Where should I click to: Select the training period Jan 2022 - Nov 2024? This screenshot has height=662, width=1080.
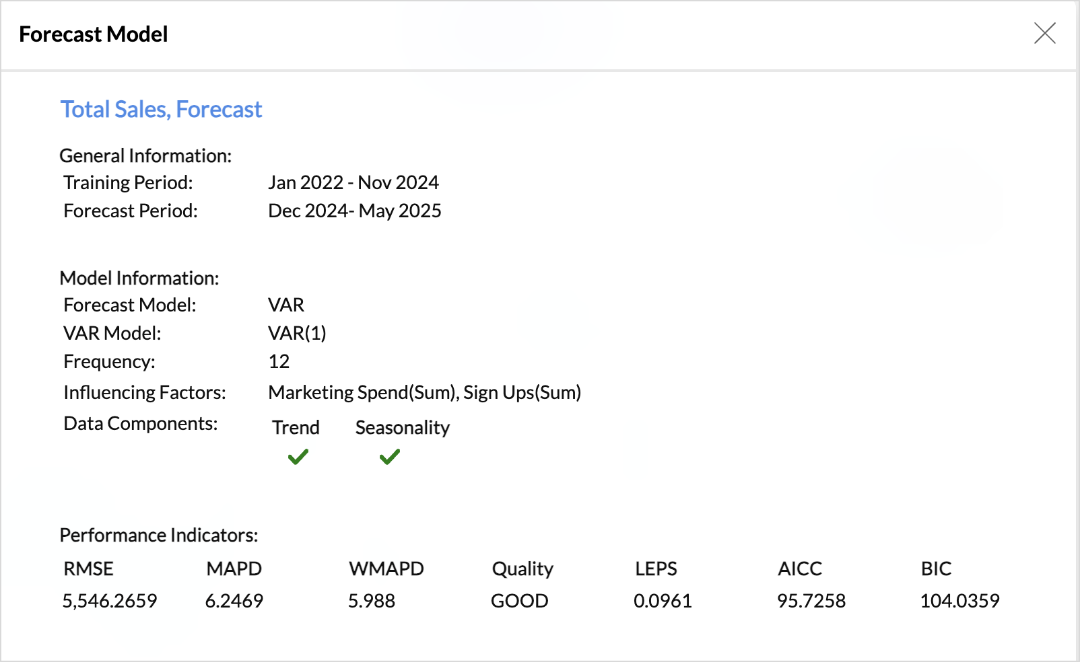353,182
